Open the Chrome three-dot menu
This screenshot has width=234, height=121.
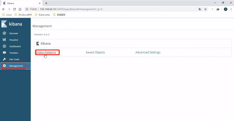(x=231, y=9)
